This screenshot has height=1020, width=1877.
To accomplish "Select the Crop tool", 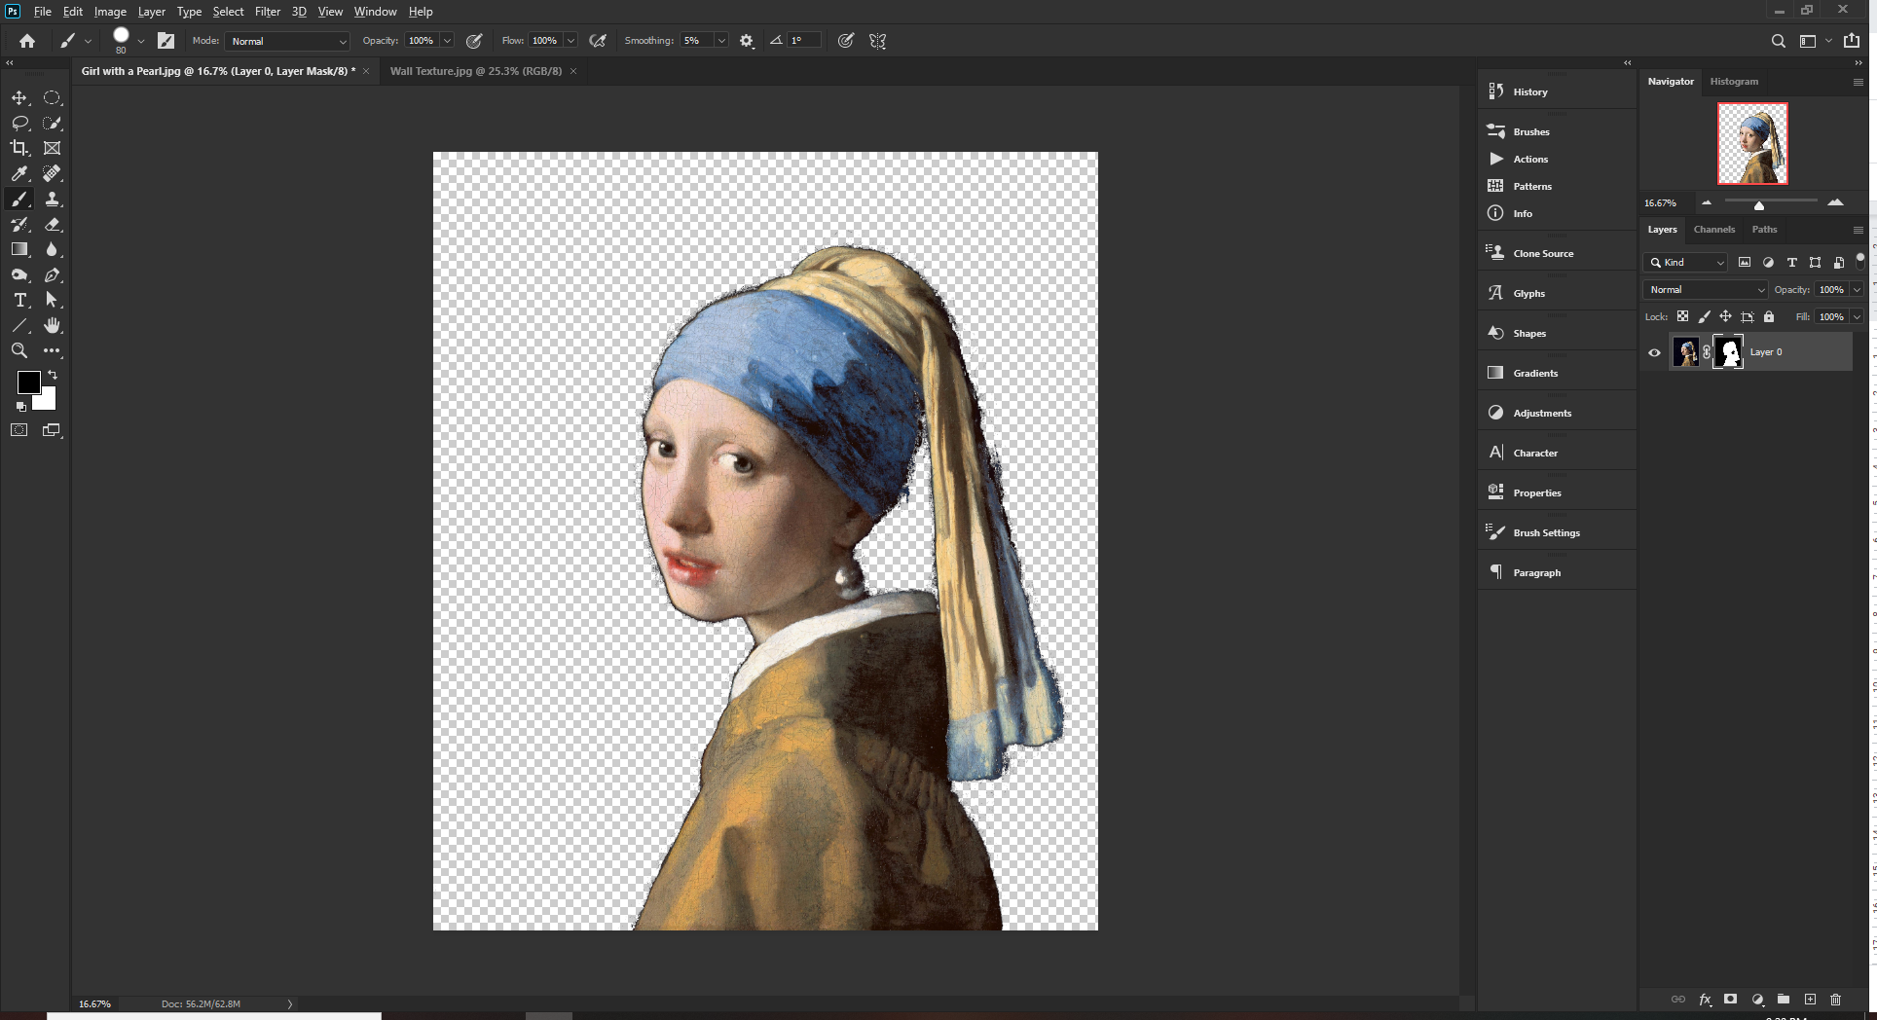I will [19, 148].
